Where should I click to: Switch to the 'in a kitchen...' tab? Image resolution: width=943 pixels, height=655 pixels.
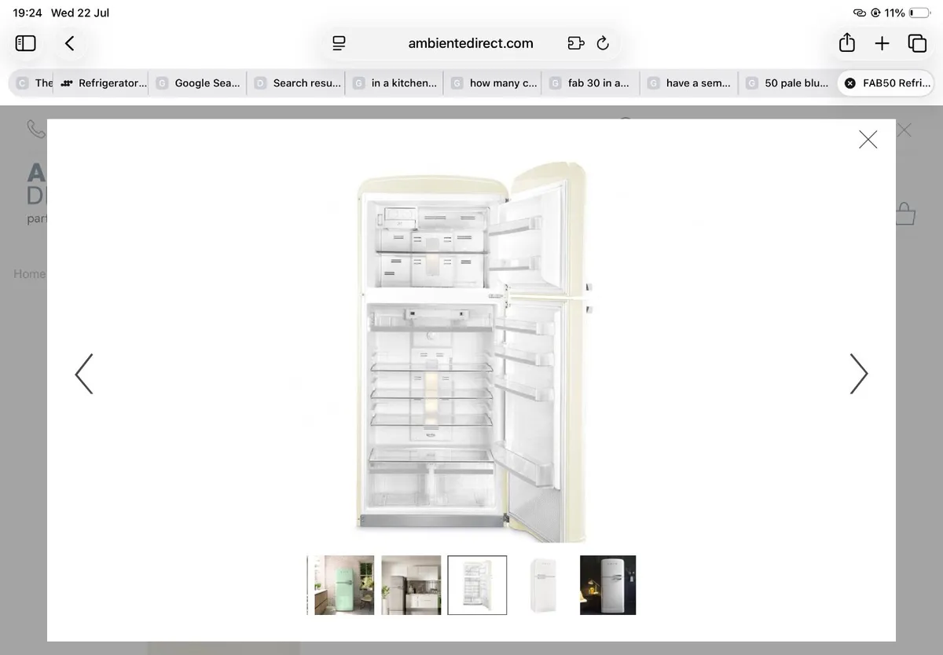tap(394, 83)
